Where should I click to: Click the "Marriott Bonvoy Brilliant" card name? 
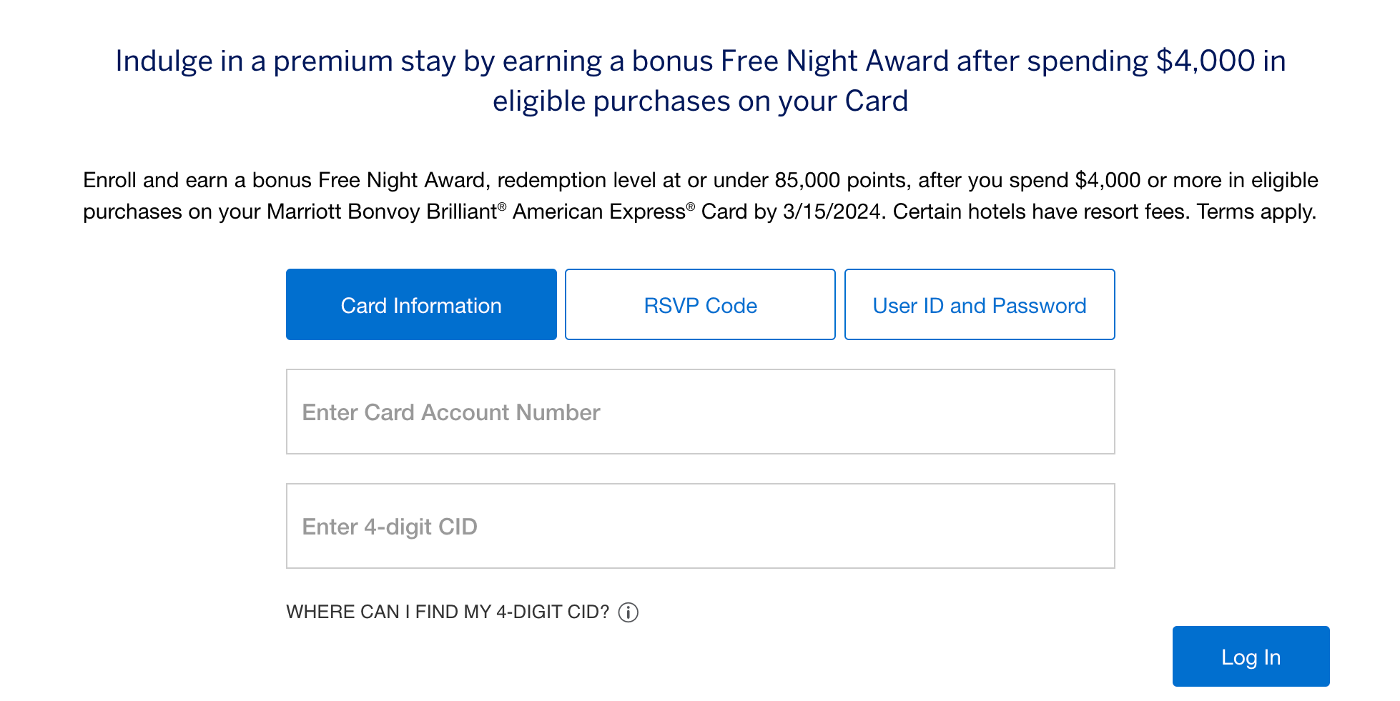click(381, 212)
